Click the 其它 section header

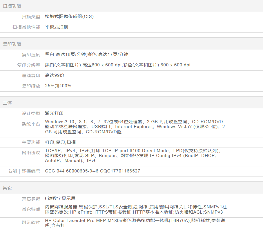7,188
